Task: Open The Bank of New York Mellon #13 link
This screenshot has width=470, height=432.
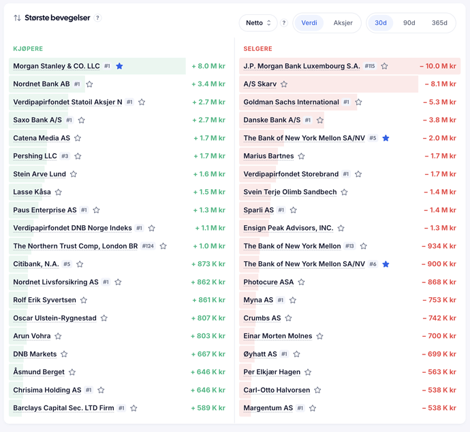Action: pyautogui.click(x=292, y=246)
